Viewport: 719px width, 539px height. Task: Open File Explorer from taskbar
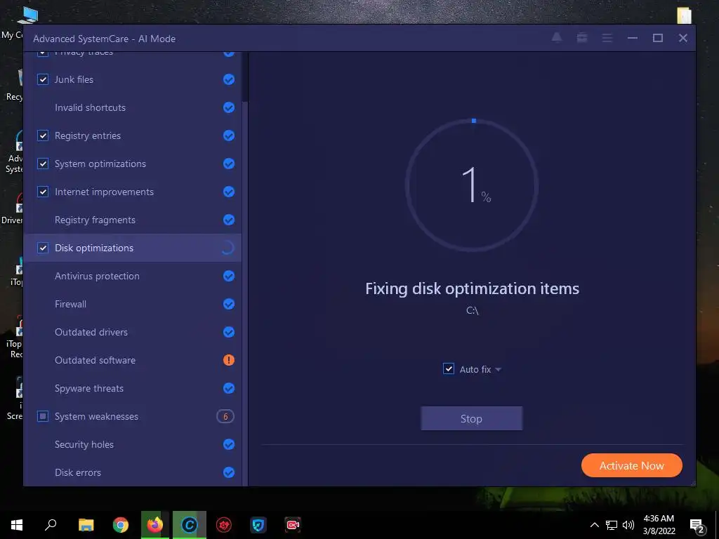point(86,525)
